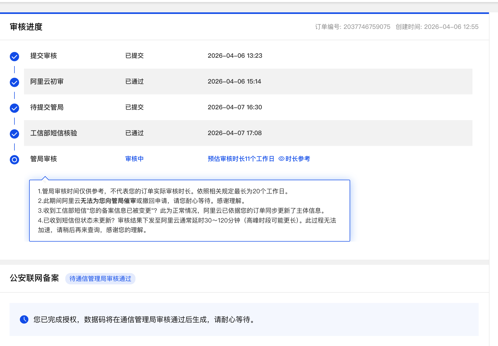Select the 阿里云初审 row
Viewport: 498px width, 346px height.
click(248, 81)
